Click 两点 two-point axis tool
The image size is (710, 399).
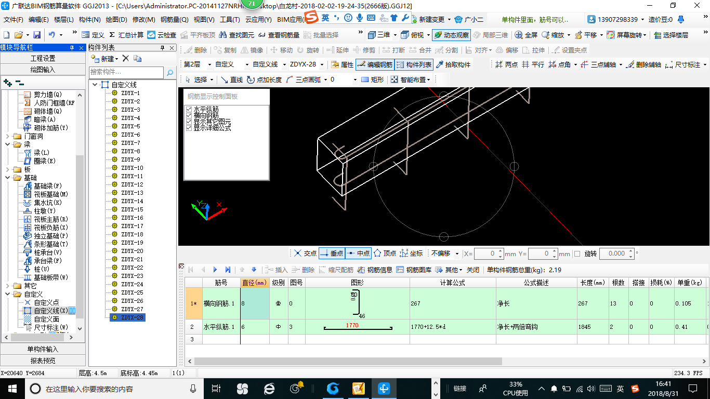pyautogui.click(x=506, y=64)
